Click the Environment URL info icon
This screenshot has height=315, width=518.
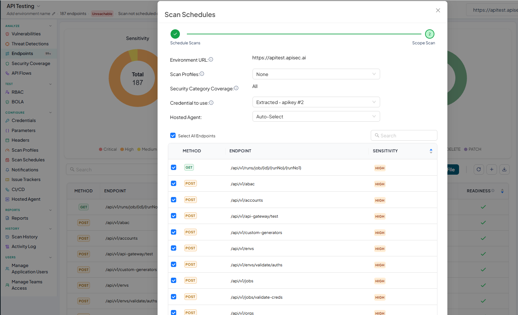click(x=211, y=59)
